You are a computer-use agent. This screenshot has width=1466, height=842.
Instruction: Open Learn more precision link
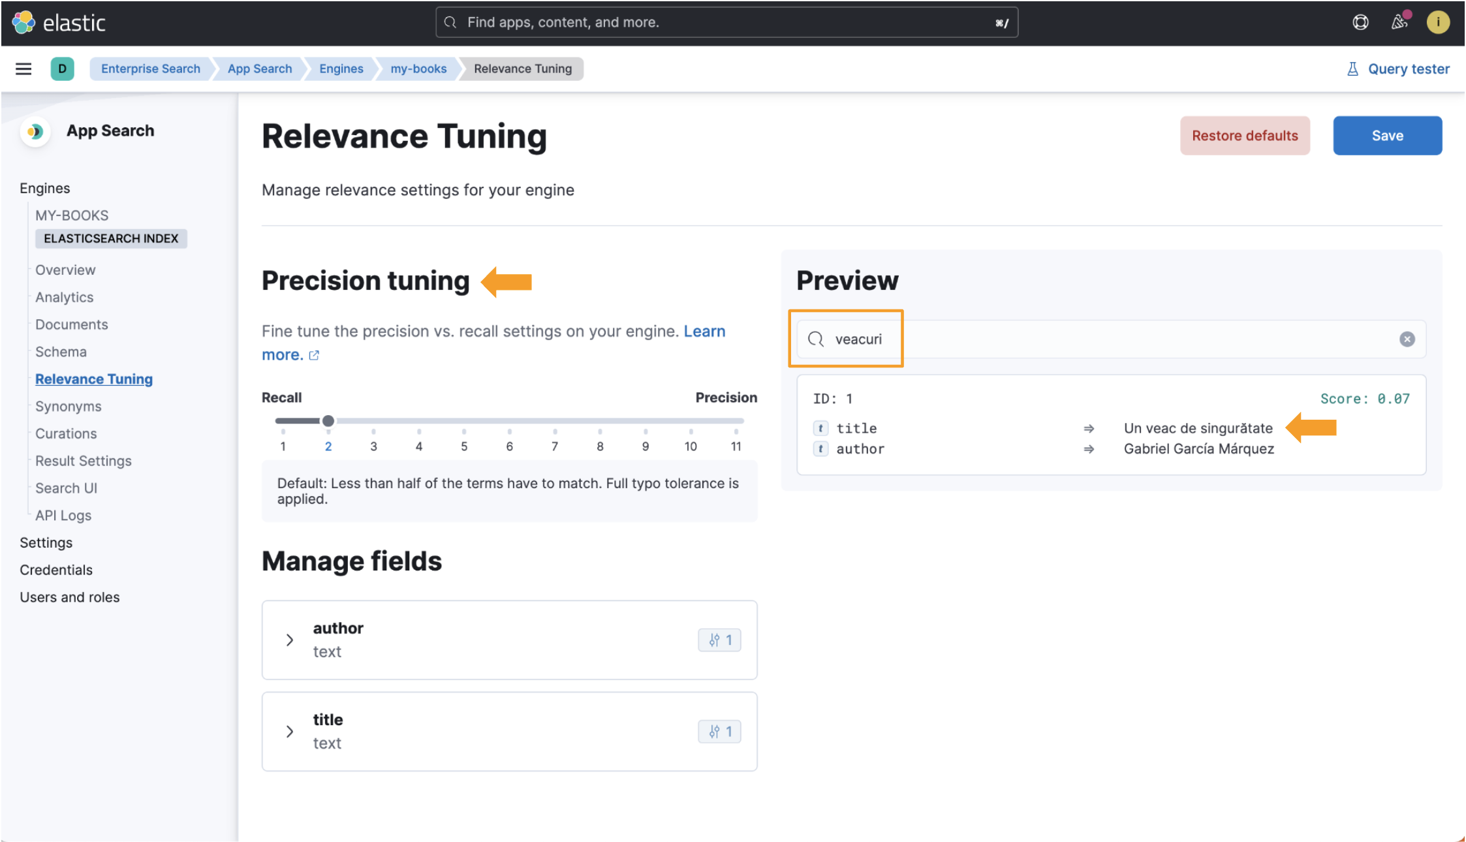(x=704, y=332)
